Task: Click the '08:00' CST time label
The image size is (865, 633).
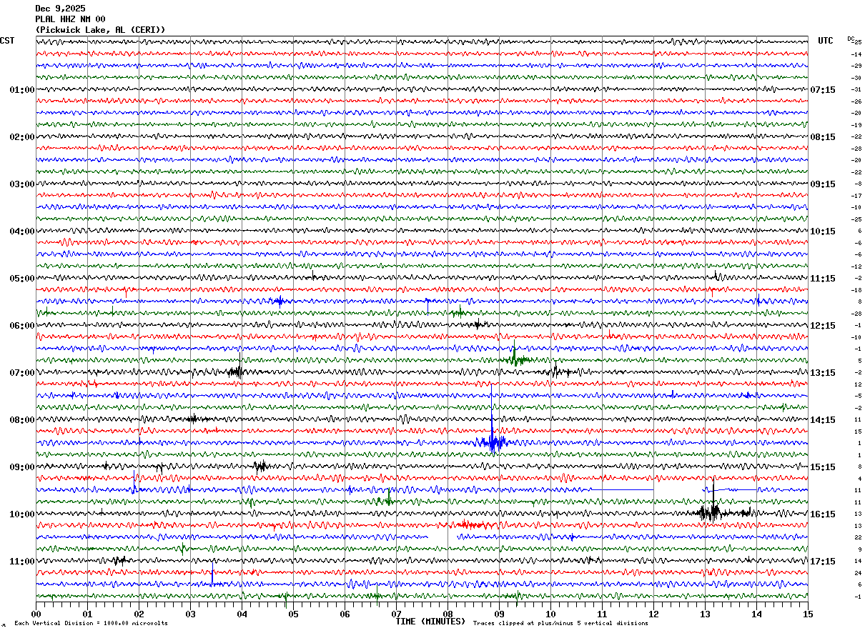Action: tap(22, 420)
